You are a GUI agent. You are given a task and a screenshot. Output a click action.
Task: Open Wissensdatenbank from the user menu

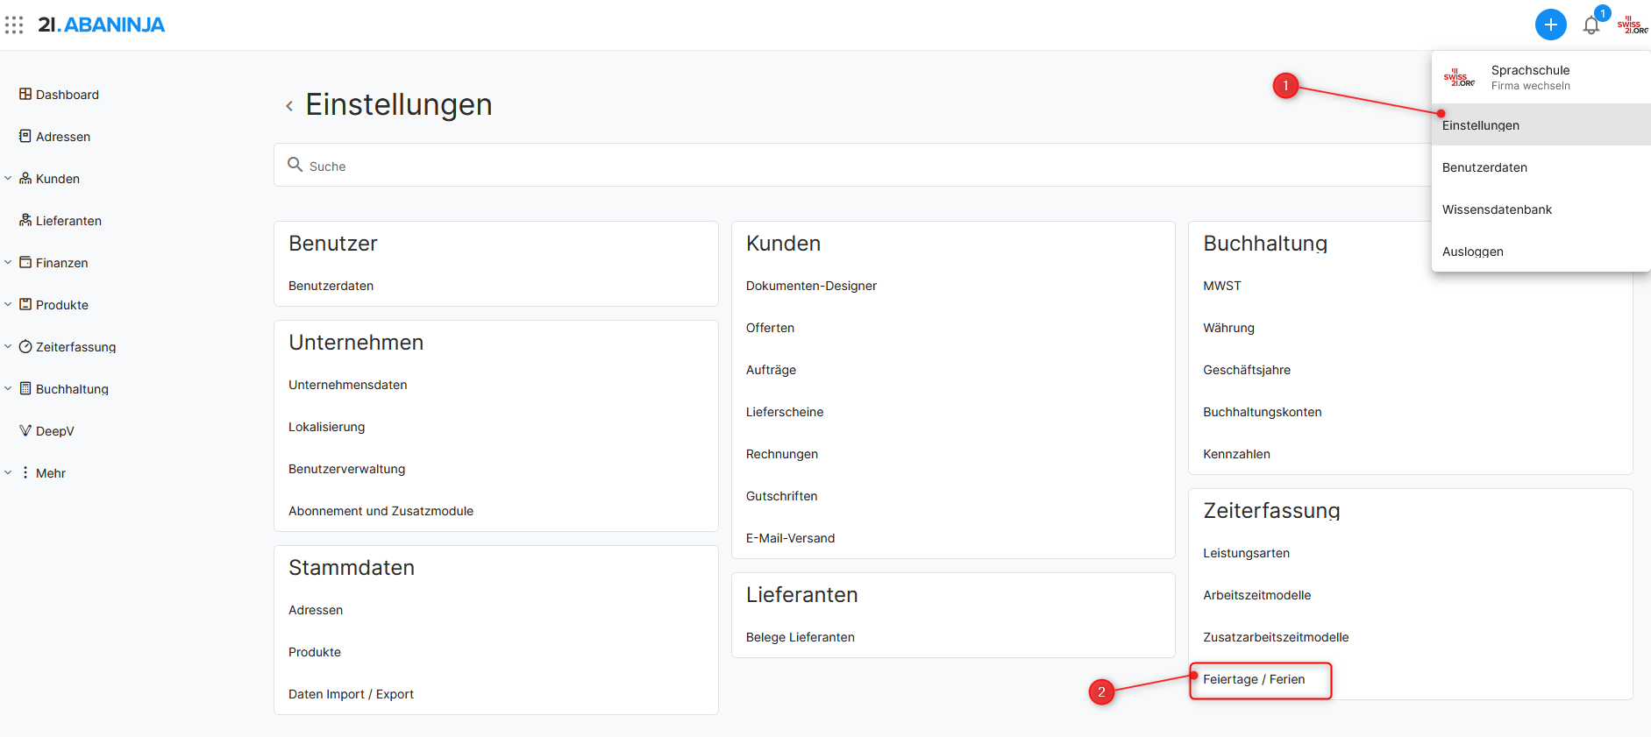(1497, 209)
